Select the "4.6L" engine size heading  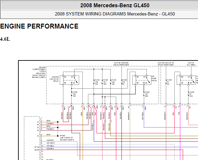[5, 39]
